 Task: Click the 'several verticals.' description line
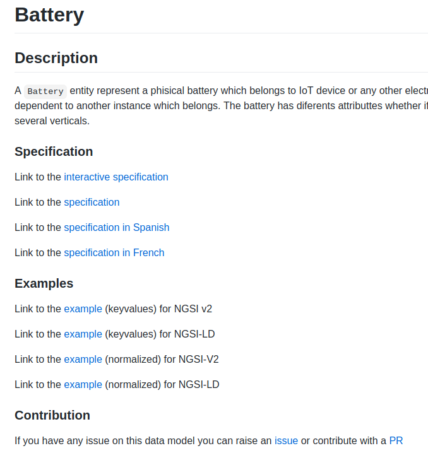(x=52, y=121)
